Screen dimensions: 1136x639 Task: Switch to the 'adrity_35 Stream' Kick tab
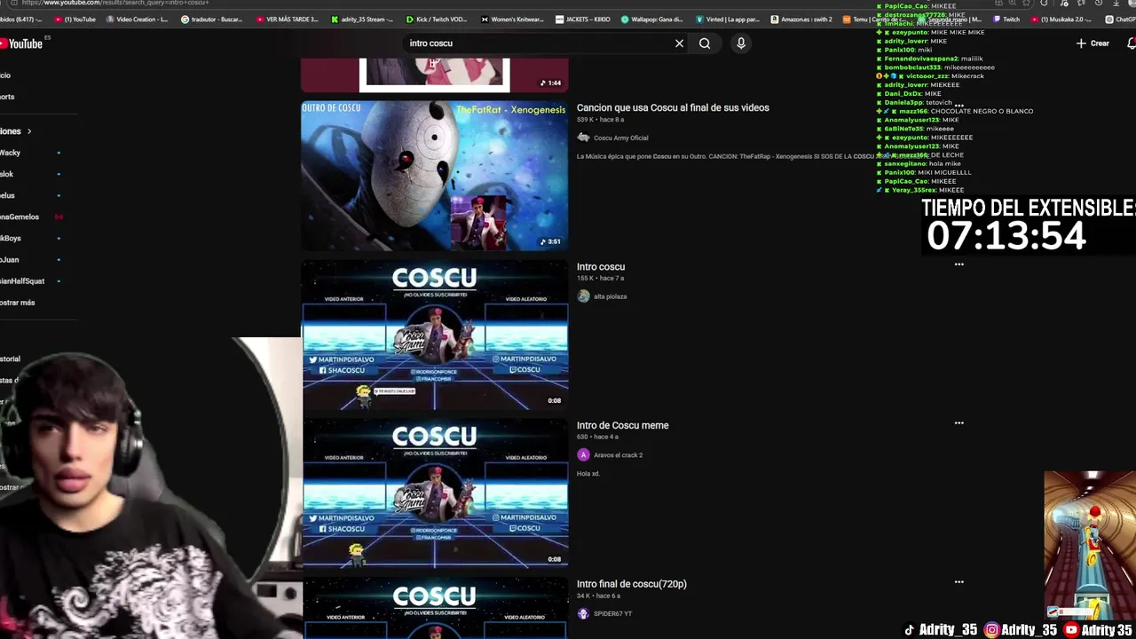point(363,19)
